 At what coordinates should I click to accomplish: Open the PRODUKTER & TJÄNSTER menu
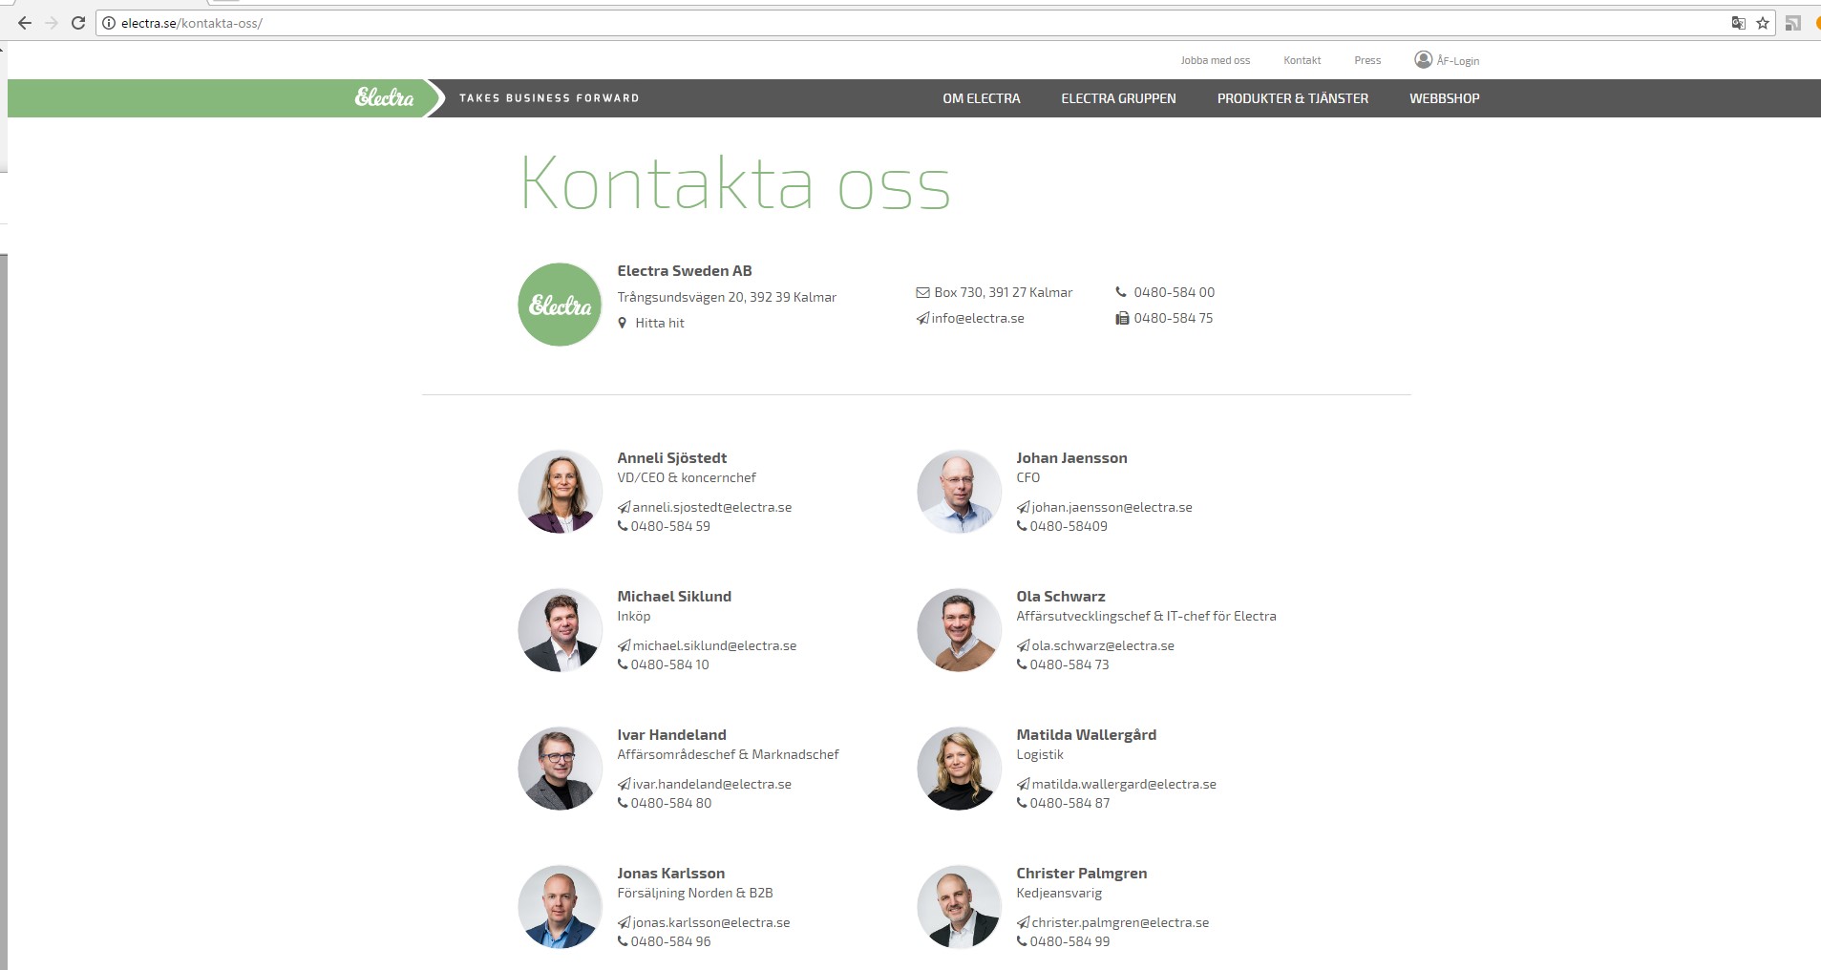(x=1292, y=98)
